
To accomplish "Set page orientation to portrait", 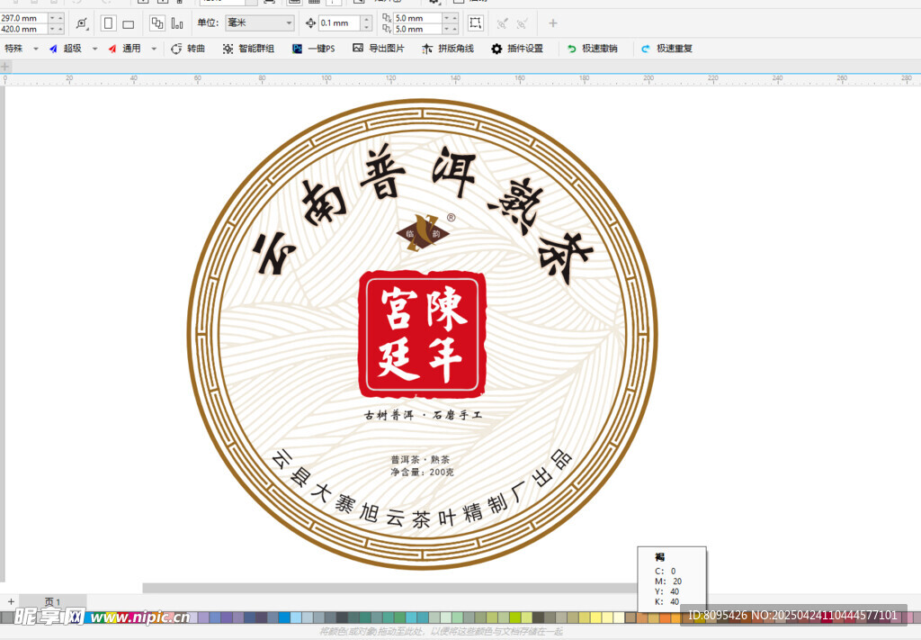I will pos(108,23).
